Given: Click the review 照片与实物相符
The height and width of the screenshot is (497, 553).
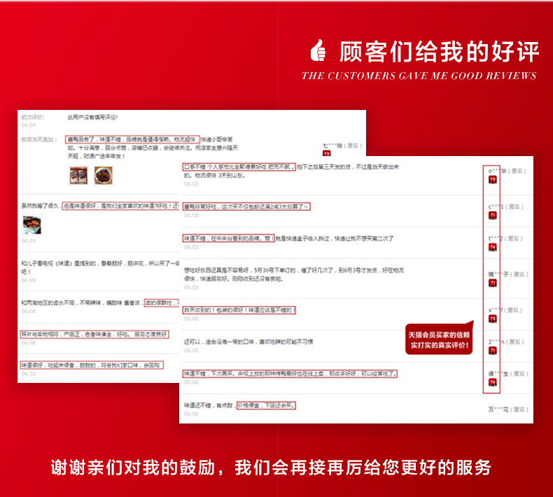Looking at the screenshot, I should point(94,334).
